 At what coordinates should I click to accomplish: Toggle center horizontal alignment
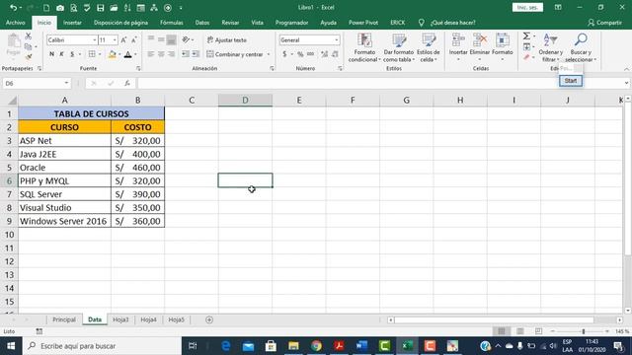161,54
